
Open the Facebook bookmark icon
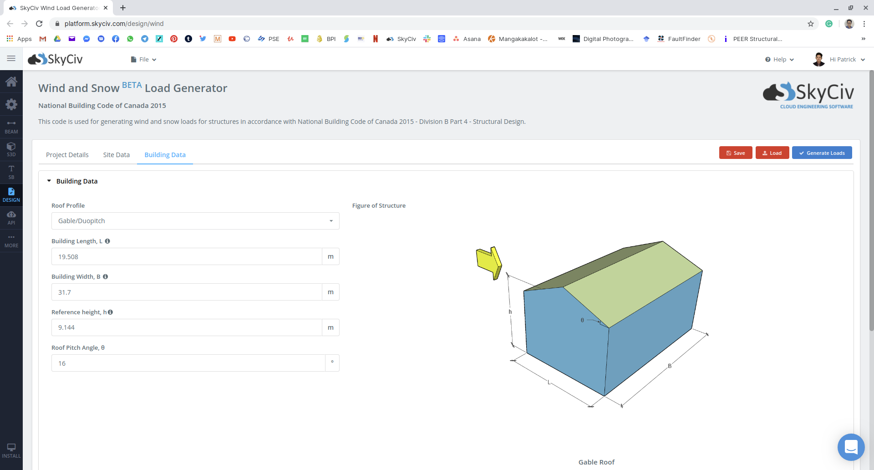point(116,39)
